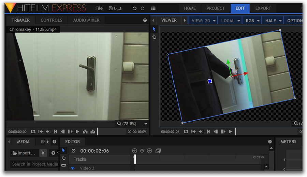
Task: Click the timeline snapping tool icon
Action: (x=64, y=165)
